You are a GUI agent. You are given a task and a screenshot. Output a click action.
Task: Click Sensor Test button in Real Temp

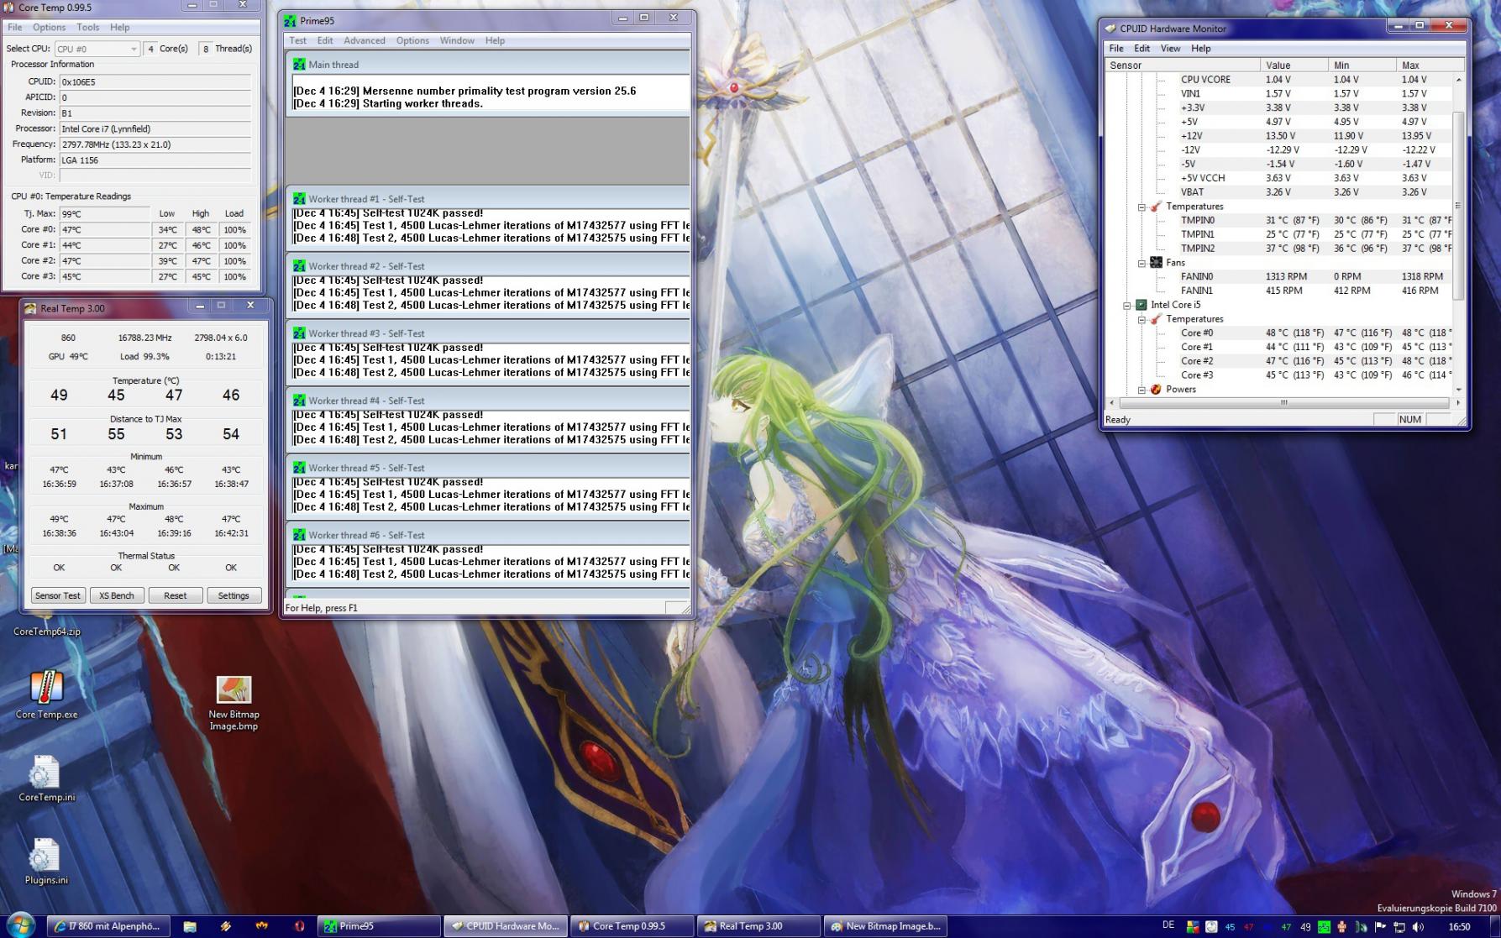coord(58,595)
